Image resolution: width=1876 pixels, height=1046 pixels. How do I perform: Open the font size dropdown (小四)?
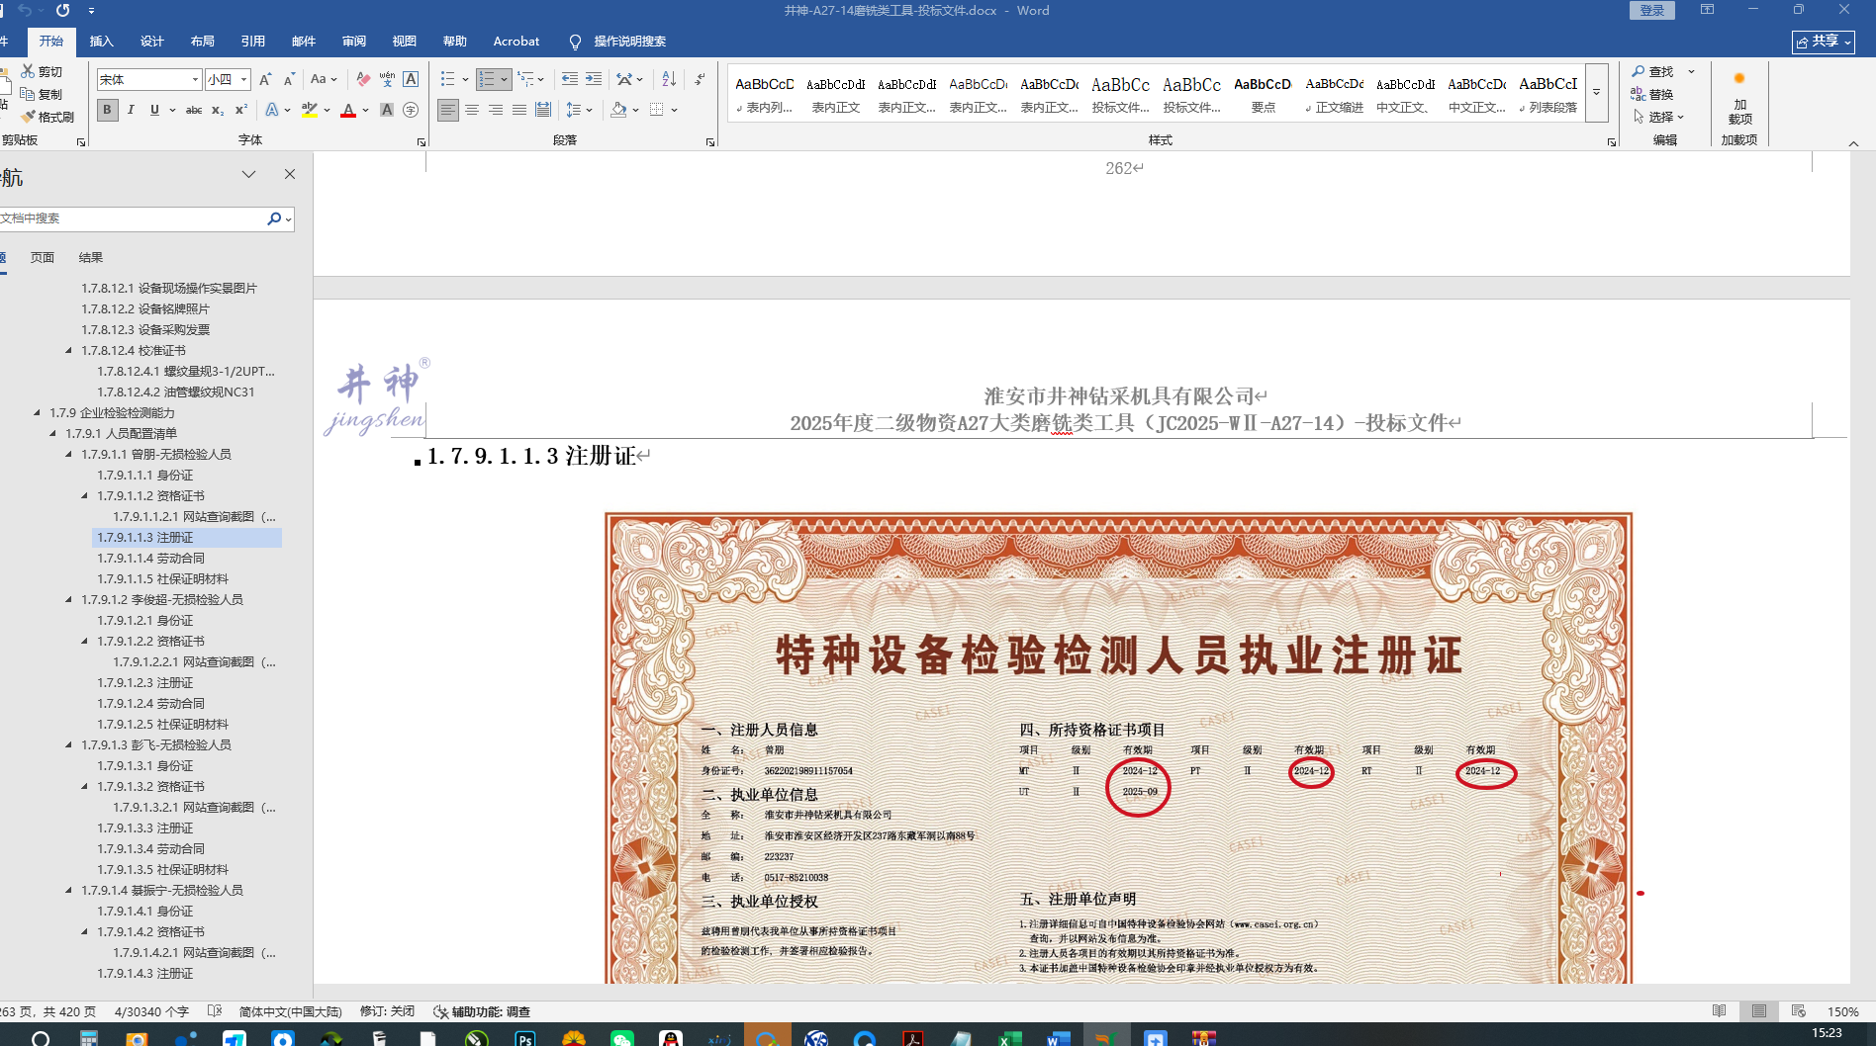click(243, 79)
